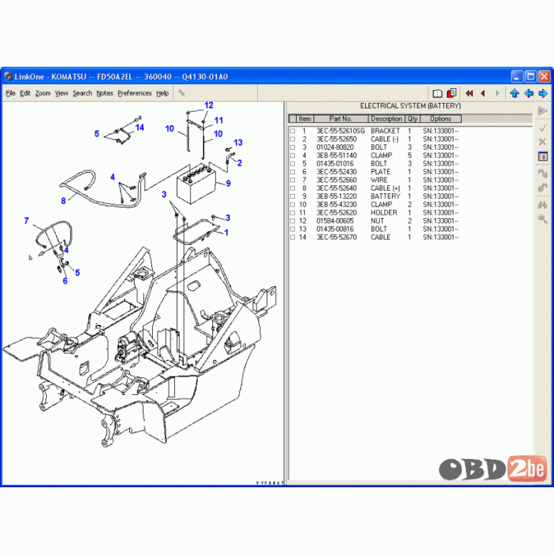
Task: Click callout 1 next to the bracket
Action: pyautogui.click(x=226, y=232)
